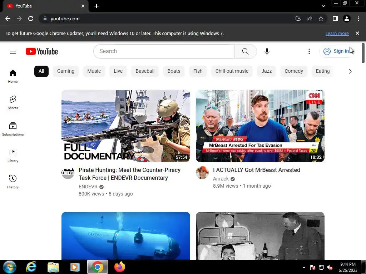This screenshot has width=366, height=274.
Task: Select the All category chip
Action: pos(41,71)
